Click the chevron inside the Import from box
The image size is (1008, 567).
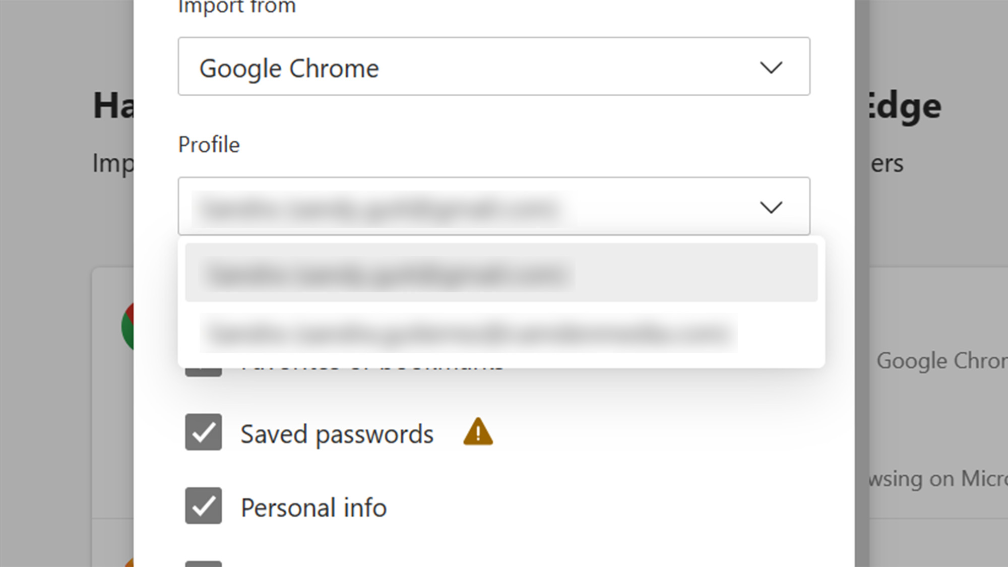[x=771, y=68]
